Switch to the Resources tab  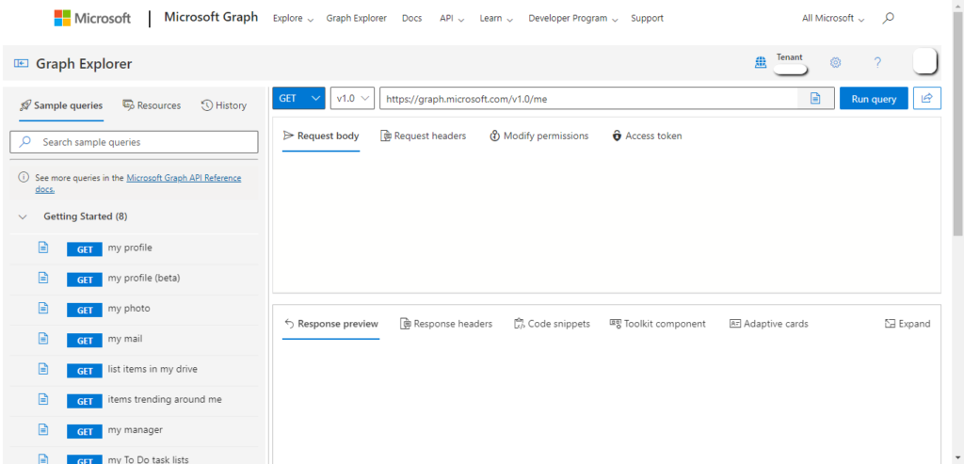[x=152, y=105]
